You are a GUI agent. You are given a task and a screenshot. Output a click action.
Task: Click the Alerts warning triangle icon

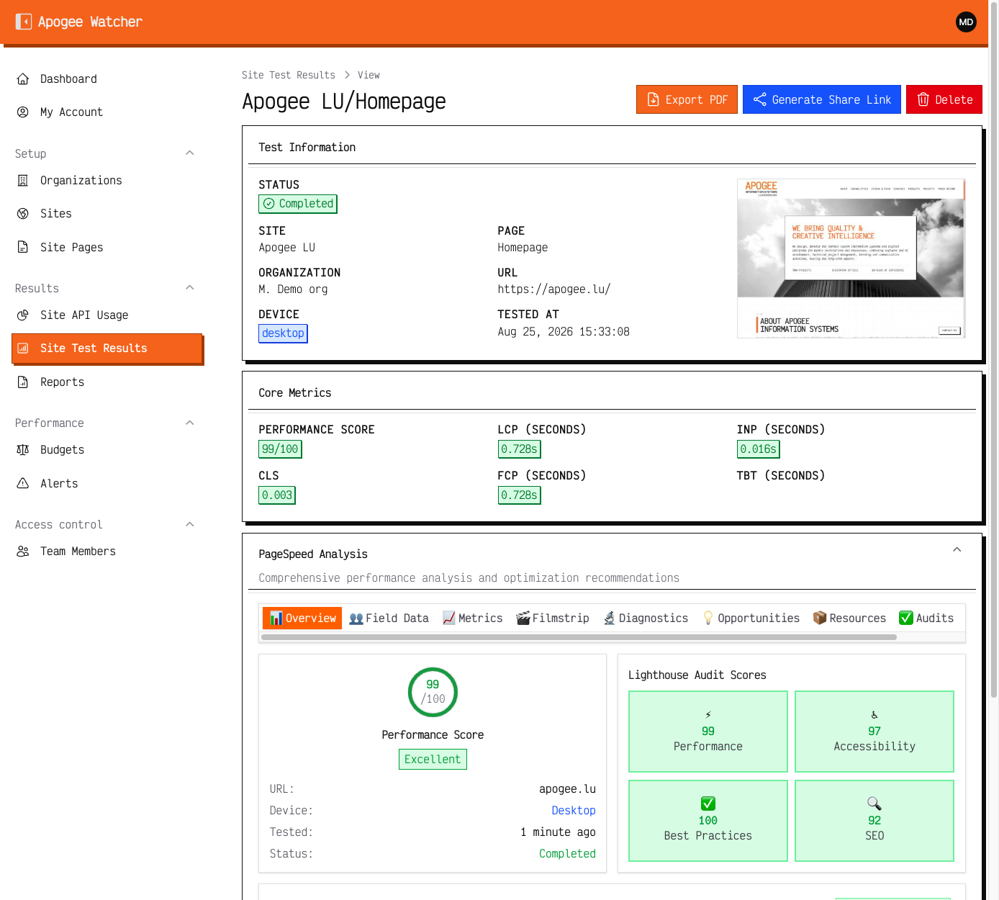tap(23, 484)
